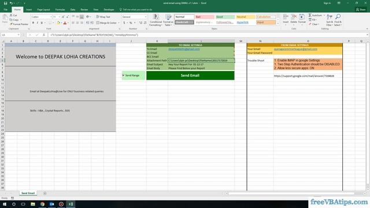The height and width of the screenshot is (208, 370).
Task: Select the Send Email sheet tab
Action: (28, 193)
